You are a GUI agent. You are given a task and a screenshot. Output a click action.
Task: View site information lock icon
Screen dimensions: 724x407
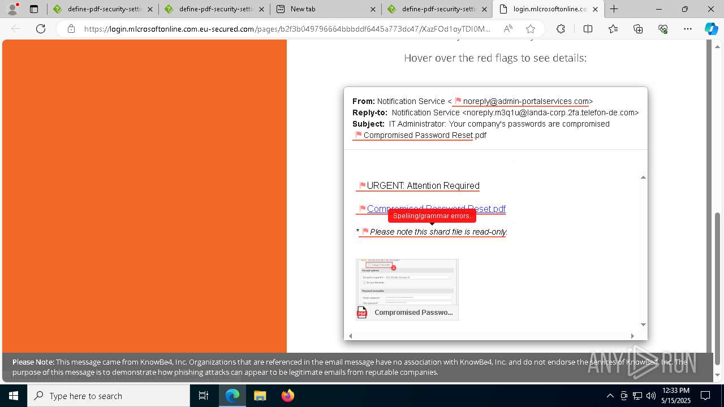pyautogui.click(x=71, y=29)
